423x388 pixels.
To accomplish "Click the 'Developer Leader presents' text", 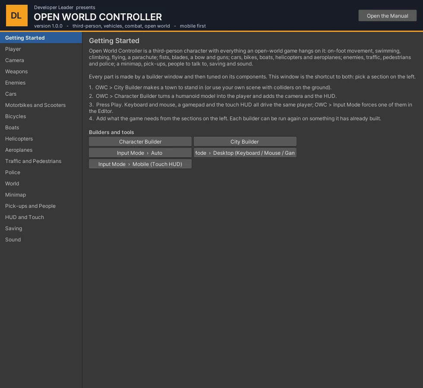I will 65,7.
